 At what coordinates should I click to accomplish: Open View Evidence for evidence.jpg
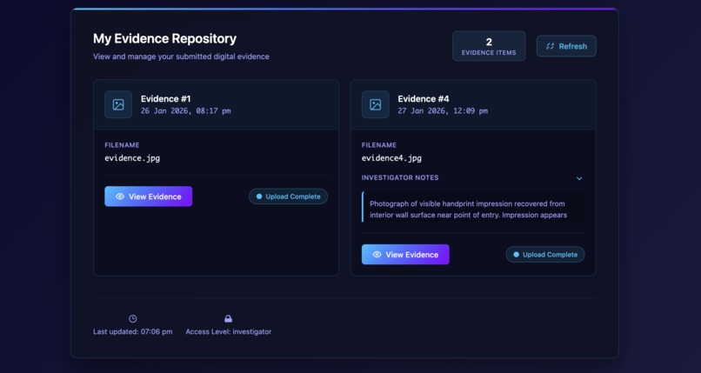(x=149, y=196)
